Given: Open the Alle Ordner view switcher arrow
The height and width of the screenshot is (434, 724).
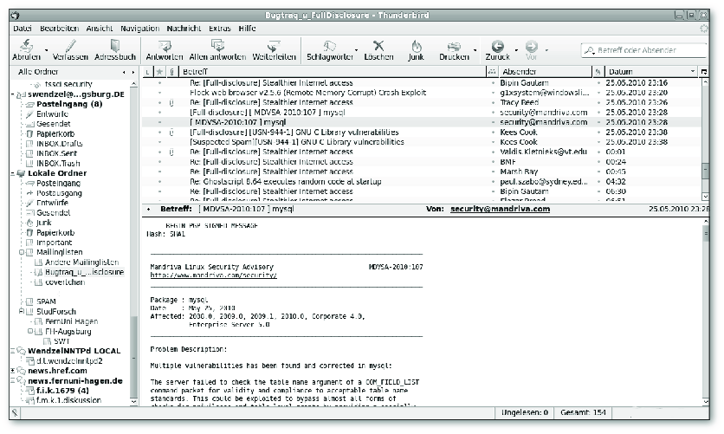Looking at the screenshot, I should point(124,71).
